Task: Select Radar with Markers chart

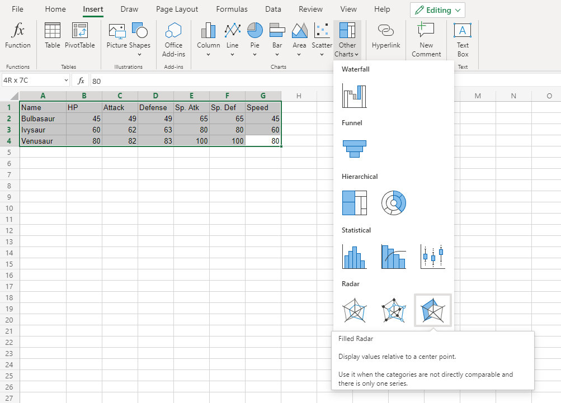Action: tap(393, 310)
